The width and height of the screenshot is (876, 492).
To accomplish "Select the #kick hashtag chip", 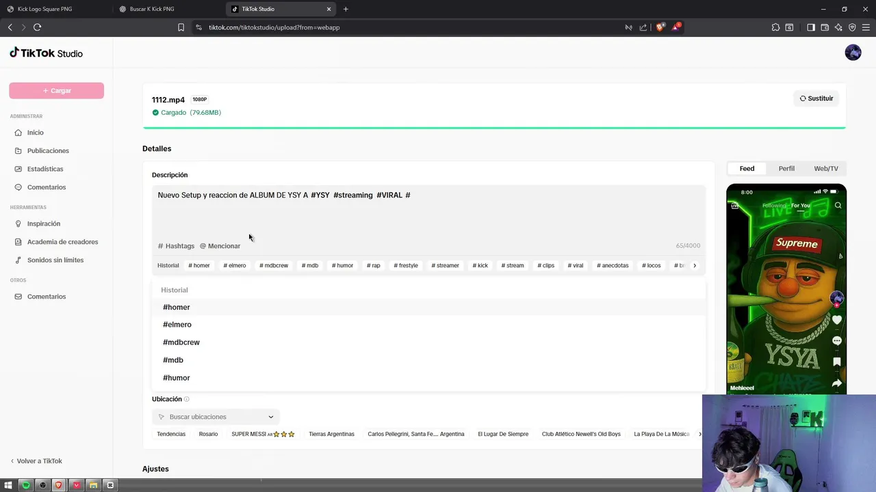I will pyautogui.click(x=480, y=265).
